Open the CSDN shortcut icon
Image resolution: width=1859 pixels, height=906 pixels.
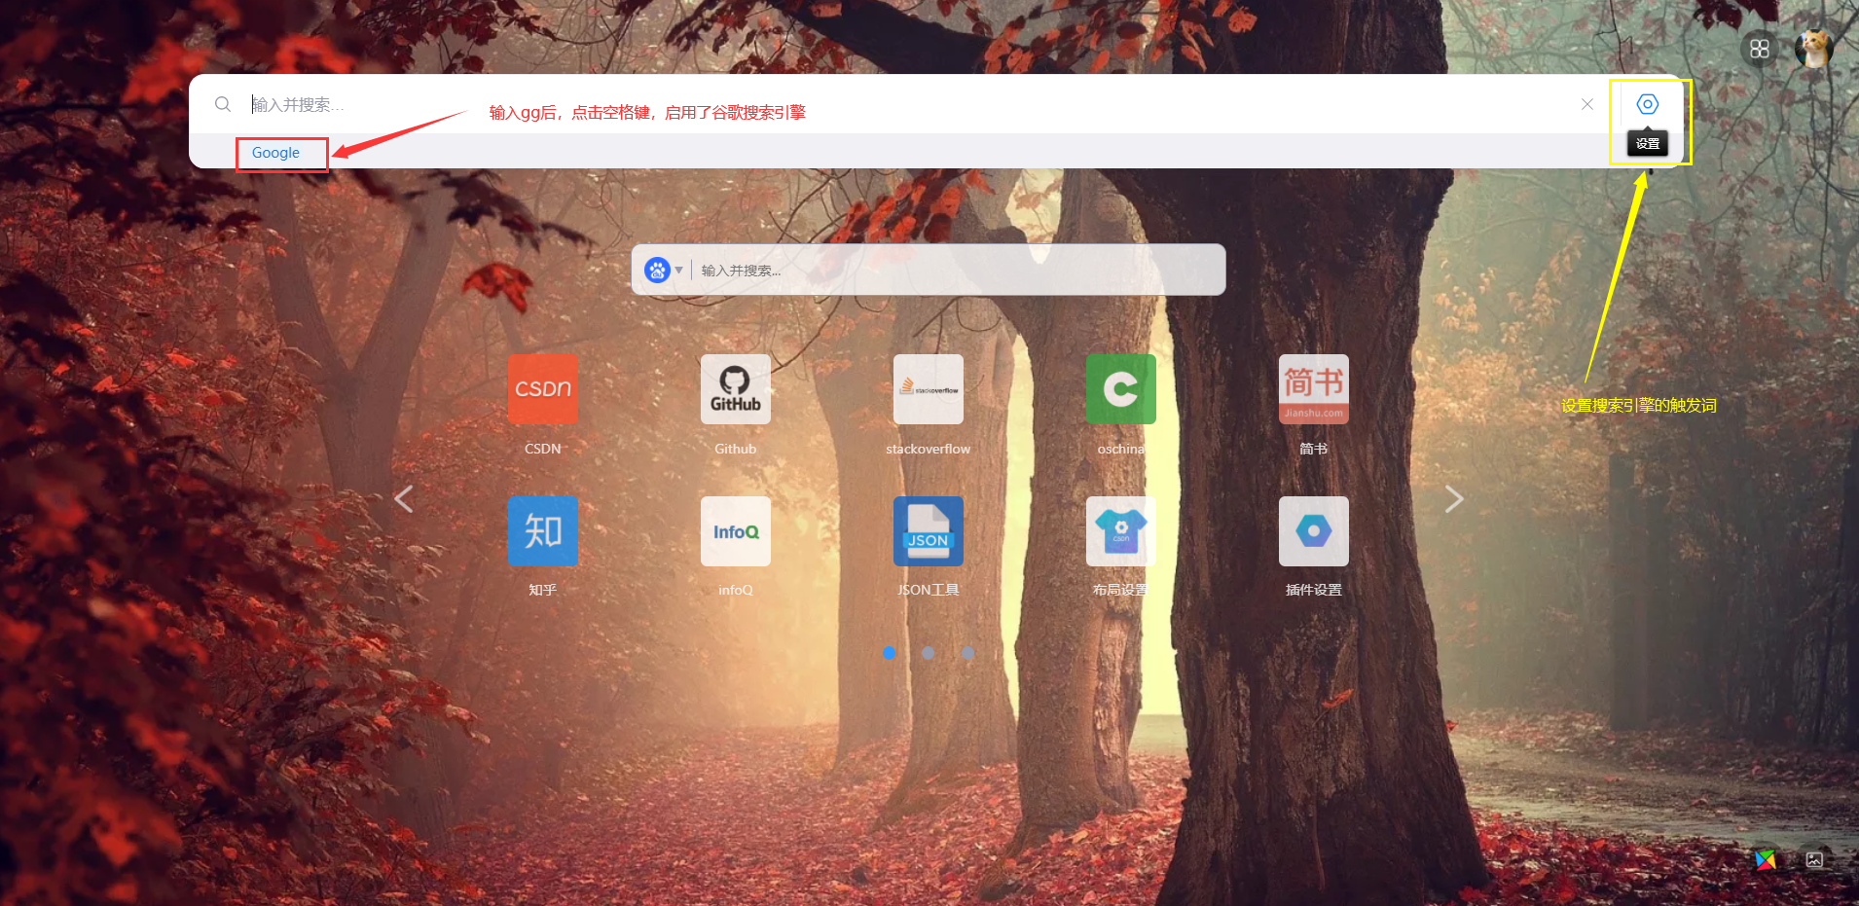(x=543, y=389)
